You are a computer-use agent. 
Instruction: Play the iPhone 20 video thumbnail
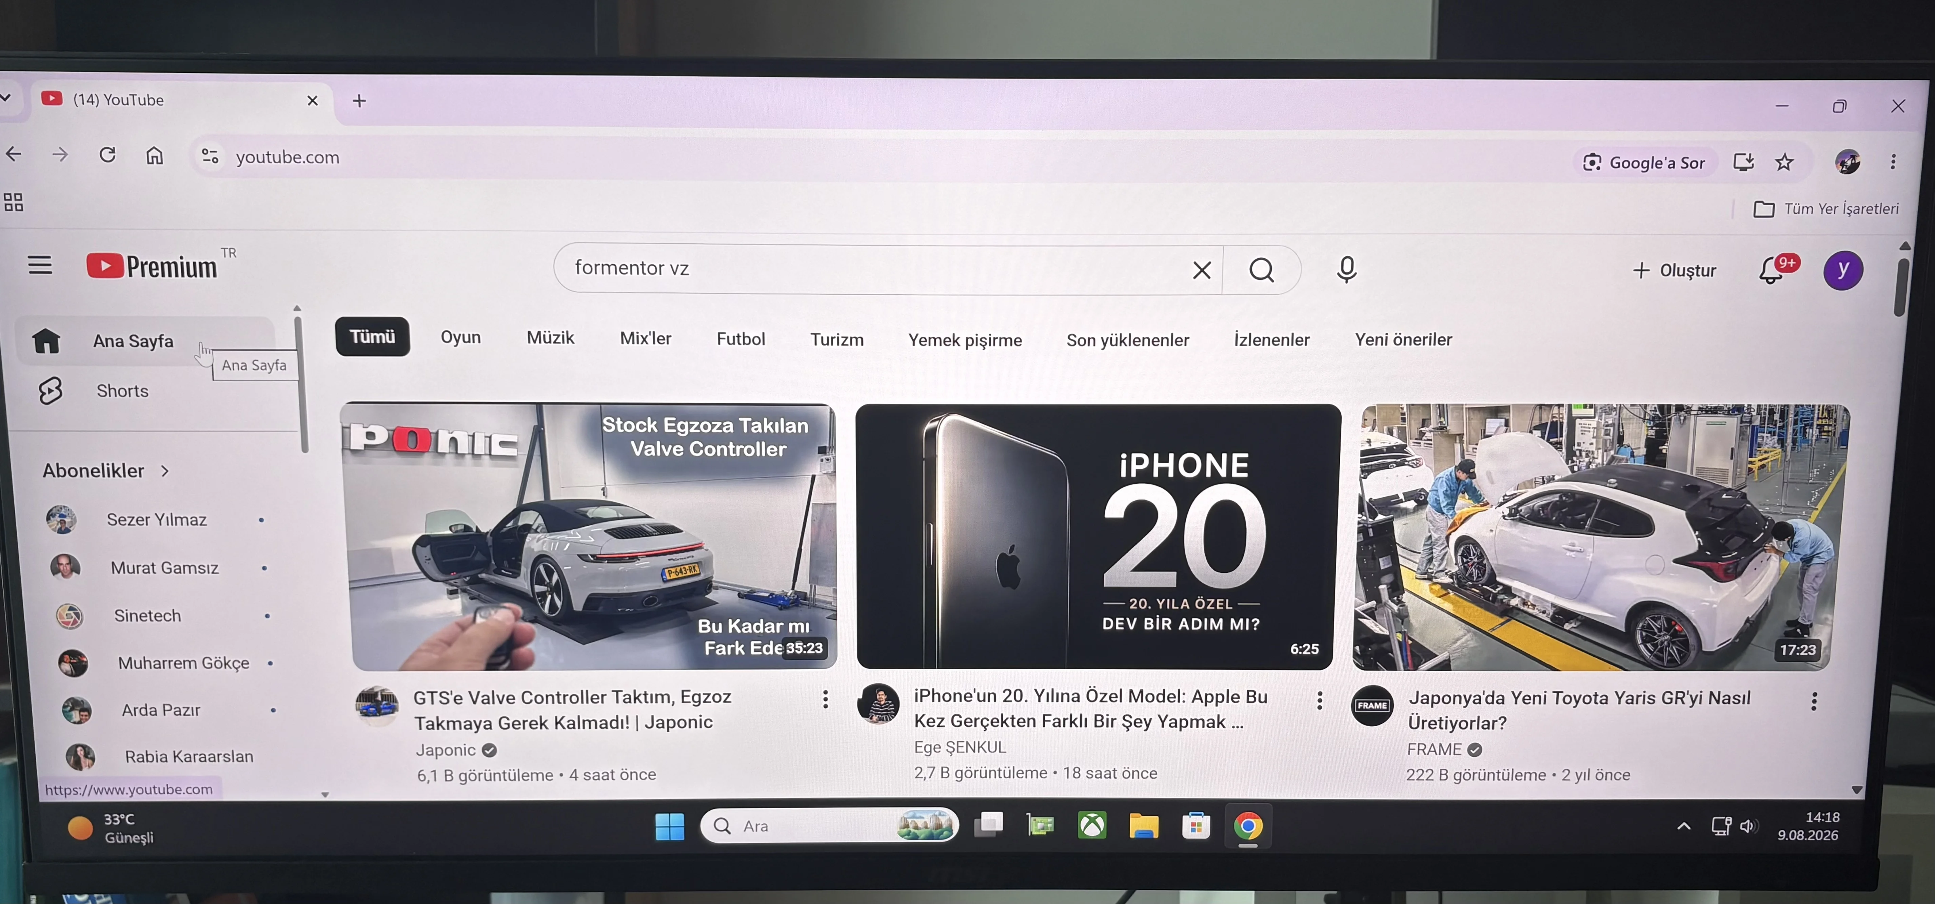tap(1098, 537)
